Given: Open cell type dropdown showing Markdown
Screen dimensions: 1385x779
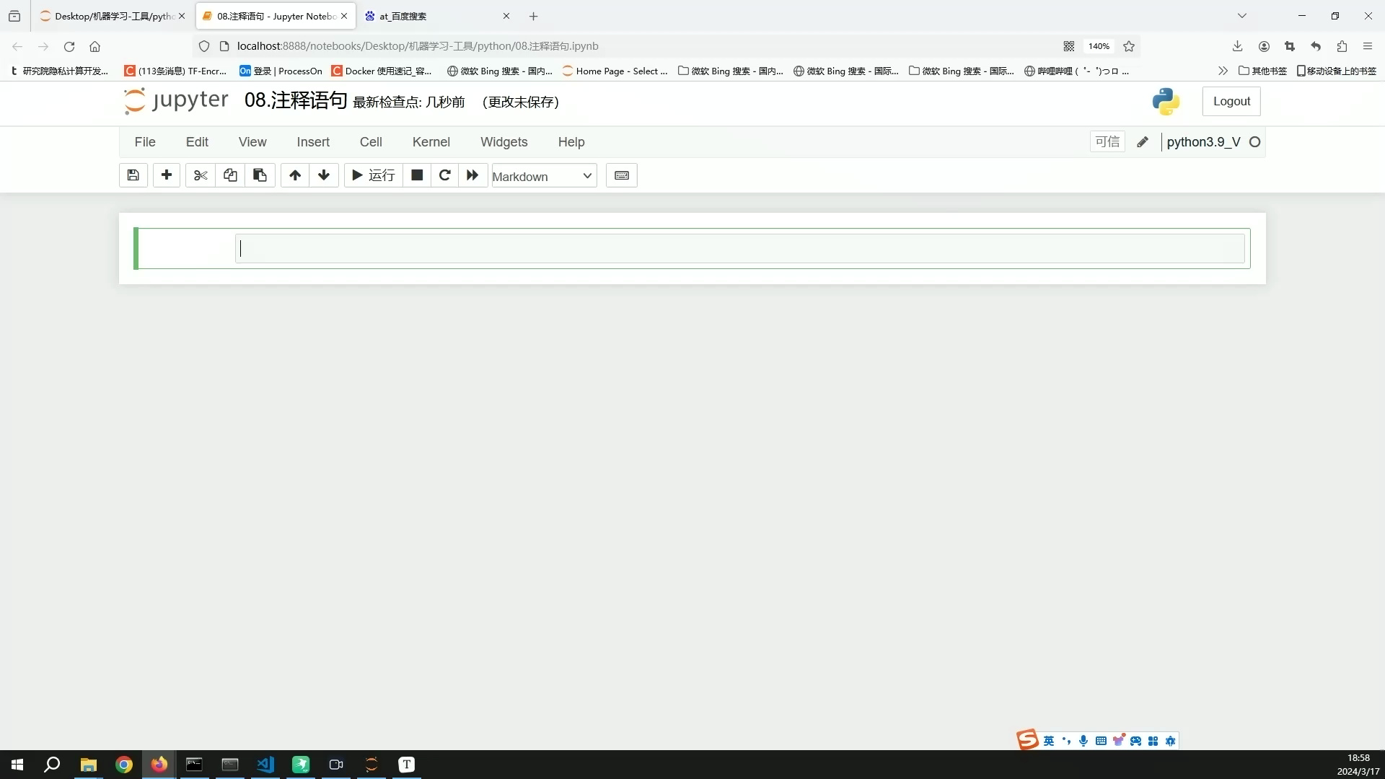Looking at the screenshot, I should (x=544, y=176).
